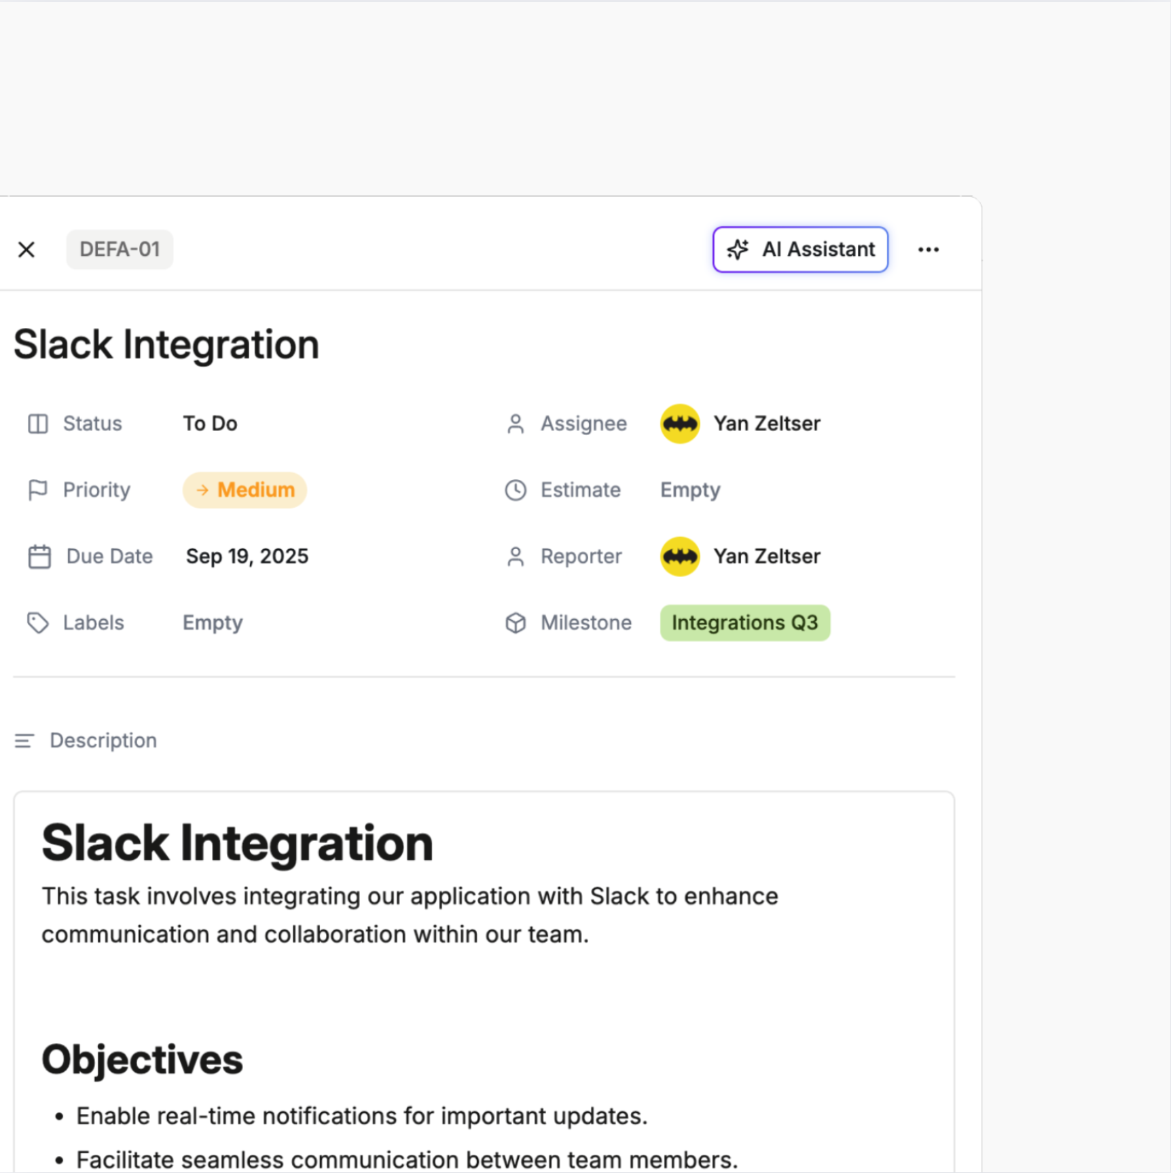Click the Labels field label
The height and width of the screenshot is (1173, 1171).
click(x=94, y=622)
